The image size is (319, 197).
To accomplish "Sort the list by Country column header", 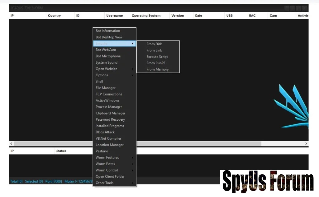I will pyautogui.click(x=54, y=16).
